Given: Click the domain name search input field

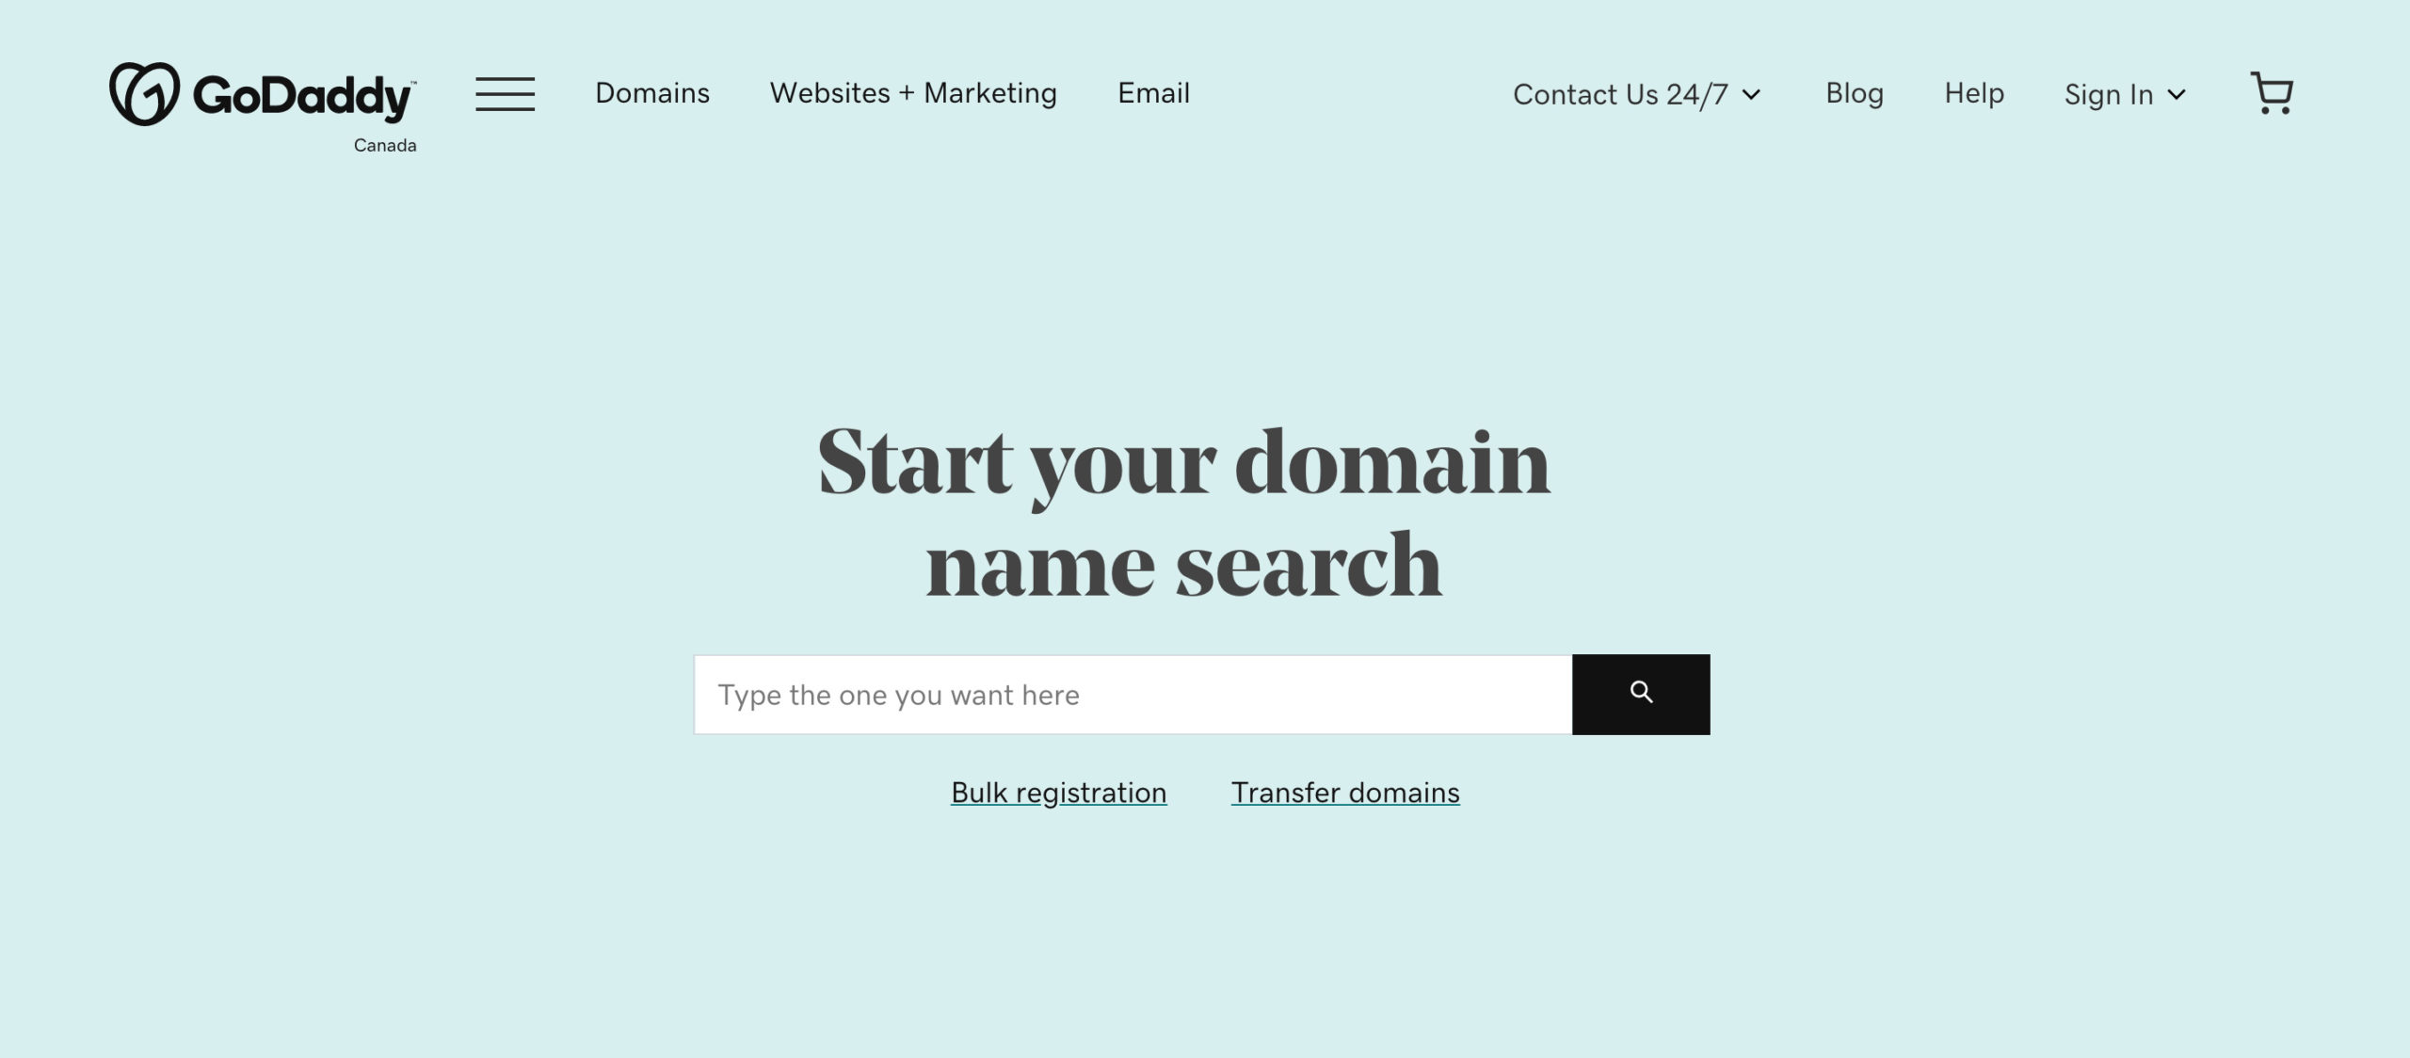Looking at the screenshot, I should pyautogui.click(x=1133, y=694).
